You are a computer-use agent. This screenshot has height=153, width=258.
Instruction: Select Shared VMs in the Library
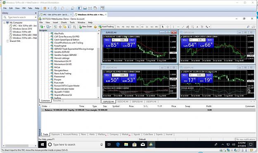15,41
